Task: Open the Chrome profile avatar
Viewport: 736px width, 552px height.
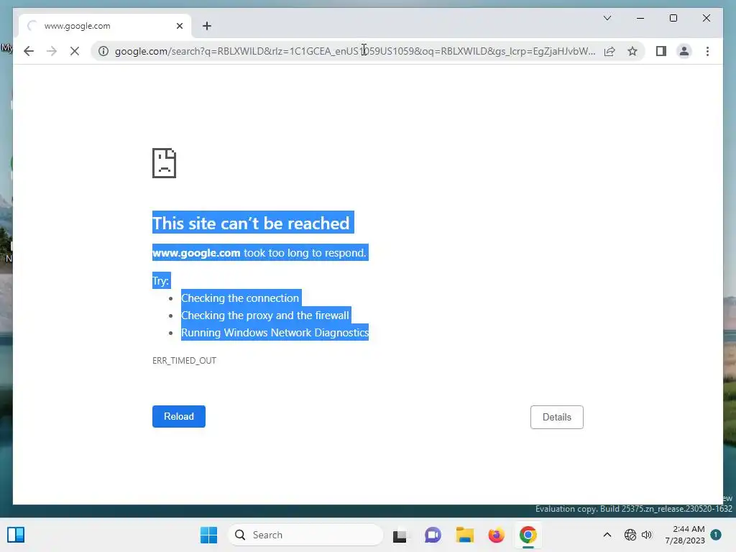Action: pyautogui.click(x=684, y=51)
